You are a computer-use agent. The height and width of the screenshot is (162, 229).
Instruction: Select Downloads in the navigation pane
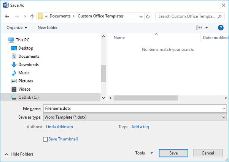(x=29, y=64)
